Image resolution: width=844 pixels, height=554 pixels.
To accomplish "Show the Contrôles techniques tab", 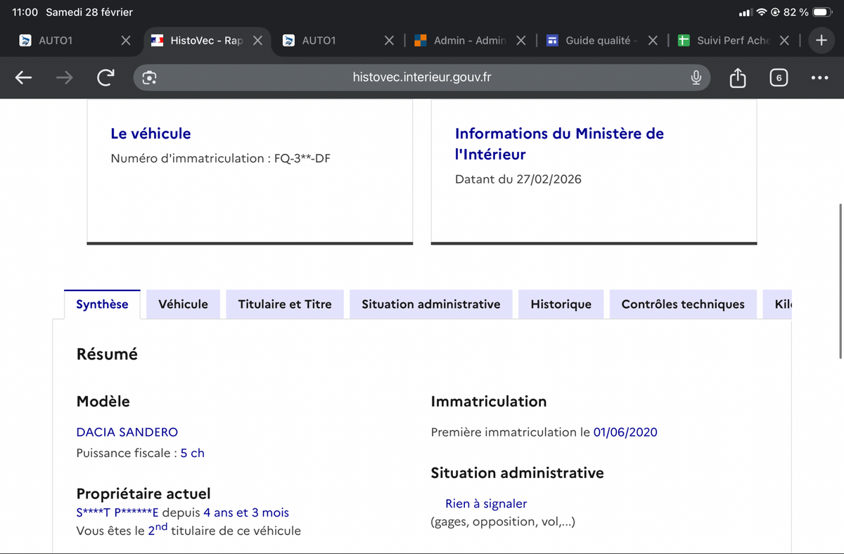I will (x=682, y=304).
